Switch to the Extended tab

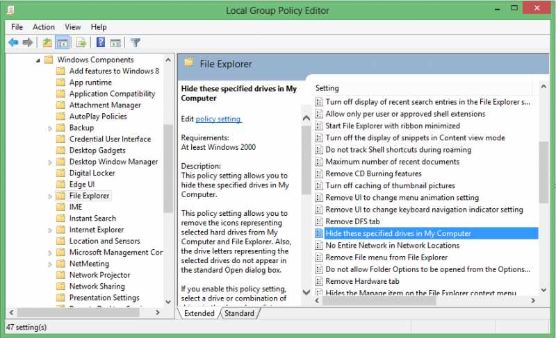(199, 313)
